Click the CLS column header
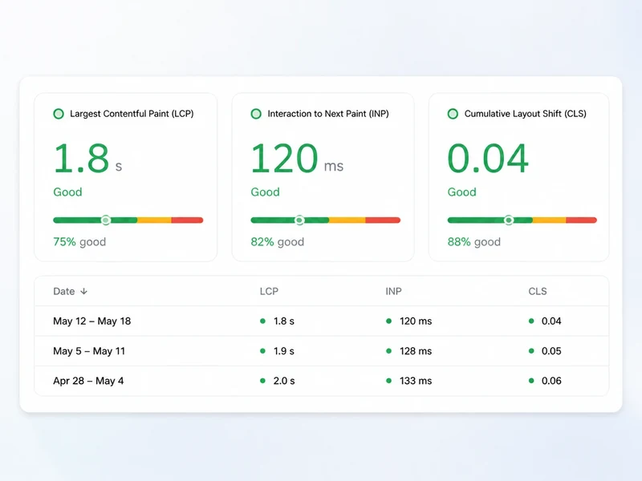 coord(538,291)
